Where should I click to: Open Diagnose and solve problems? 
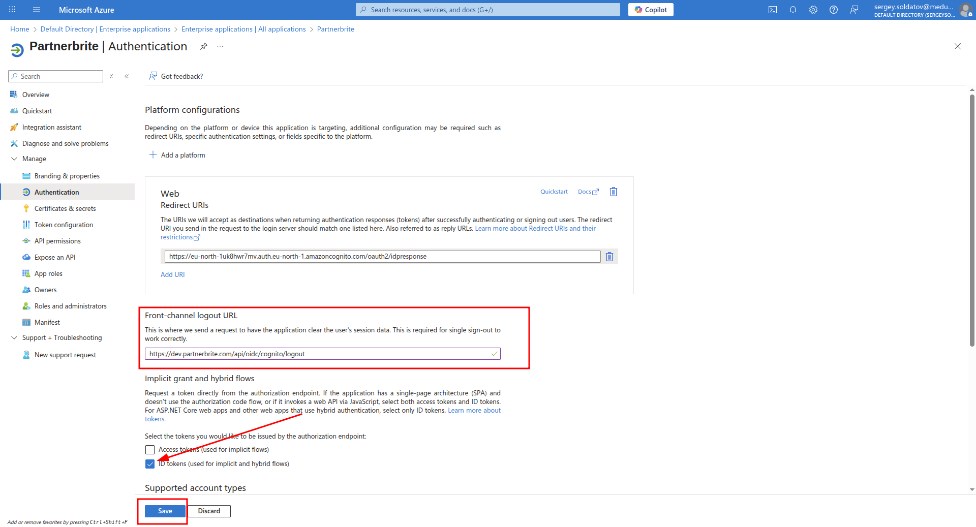(65, 143)
